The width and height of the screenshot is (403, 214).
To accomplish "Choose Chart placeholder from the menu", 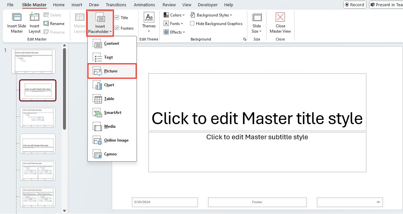I will 112,85.
